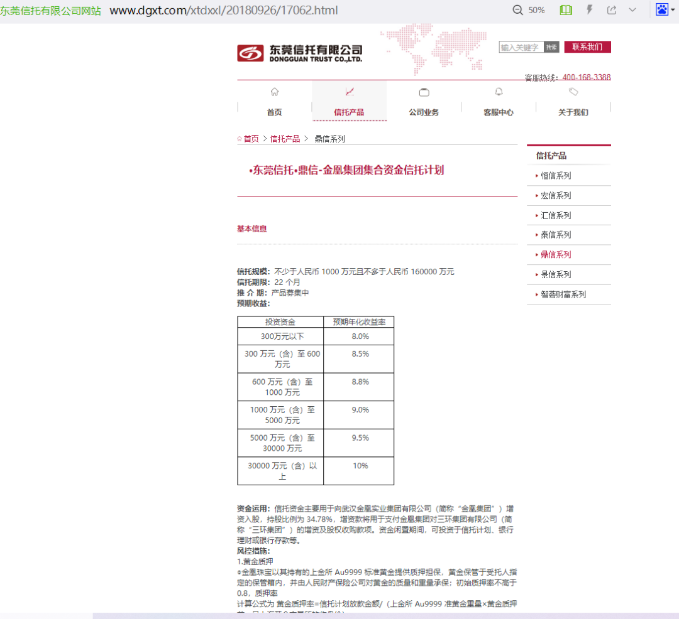679x619 pixels.
Task: Click the zoom magnifier icon at 50%
Action: (517, 10)
